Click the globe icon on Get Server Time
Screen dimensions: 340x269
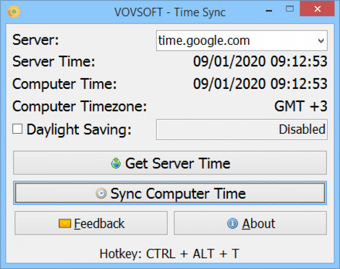[116, 163]
